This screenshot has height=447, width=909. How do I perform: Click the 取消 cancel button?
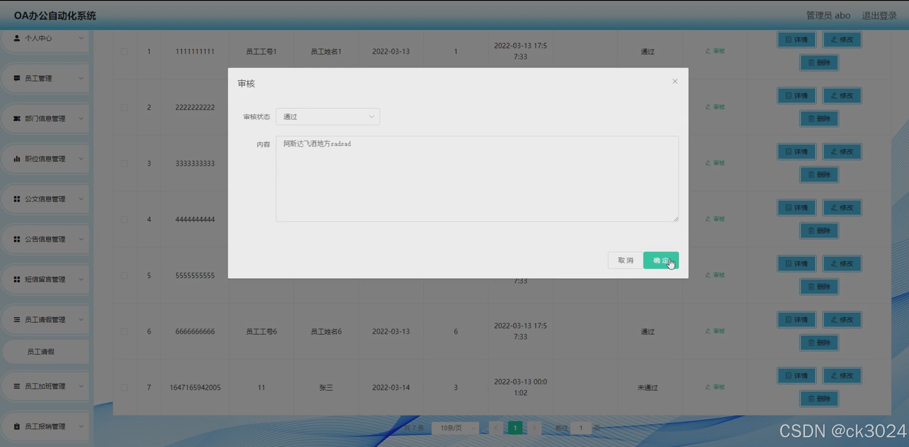[625, 260]
